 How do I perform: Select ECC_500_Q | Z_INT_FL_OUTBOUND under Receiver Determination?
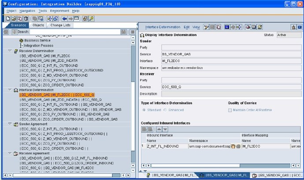(50, 66)
